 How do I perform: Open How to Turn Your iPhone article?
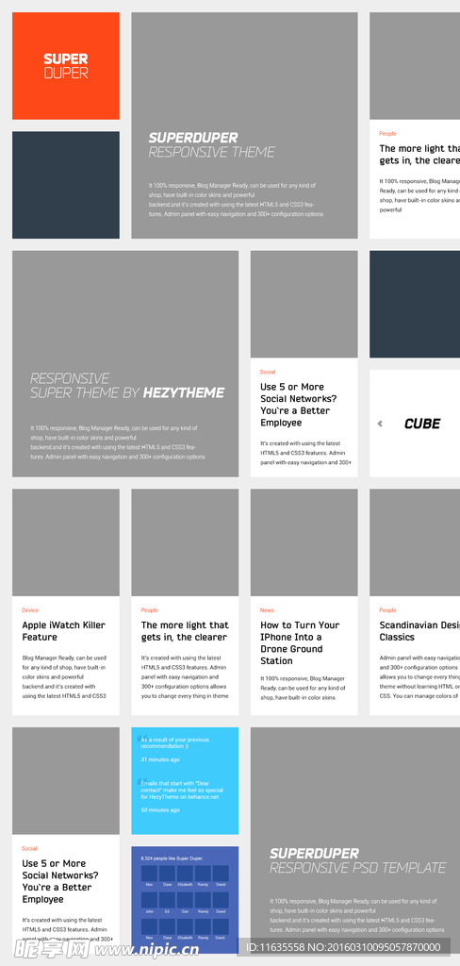300,642
